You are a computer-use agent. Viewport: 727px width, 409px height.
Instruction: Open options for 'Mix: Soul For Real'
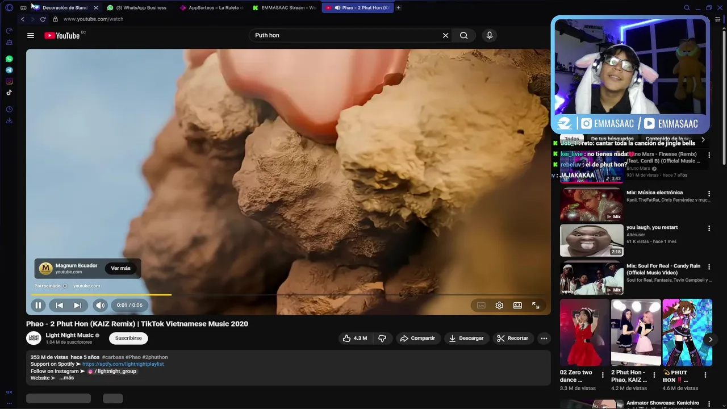tap(709, 266)
